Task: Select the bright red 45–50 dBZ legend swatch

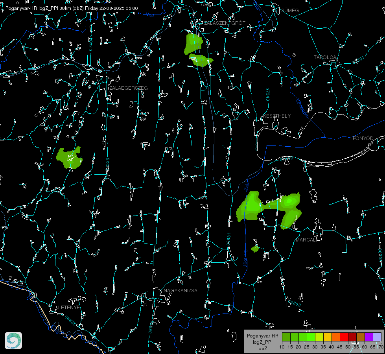Action: [x=344, y=337]
